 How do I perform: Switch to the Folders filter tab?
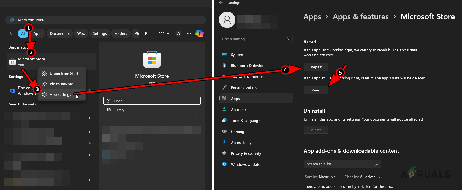pyautogui.click(x=121, y=33)
